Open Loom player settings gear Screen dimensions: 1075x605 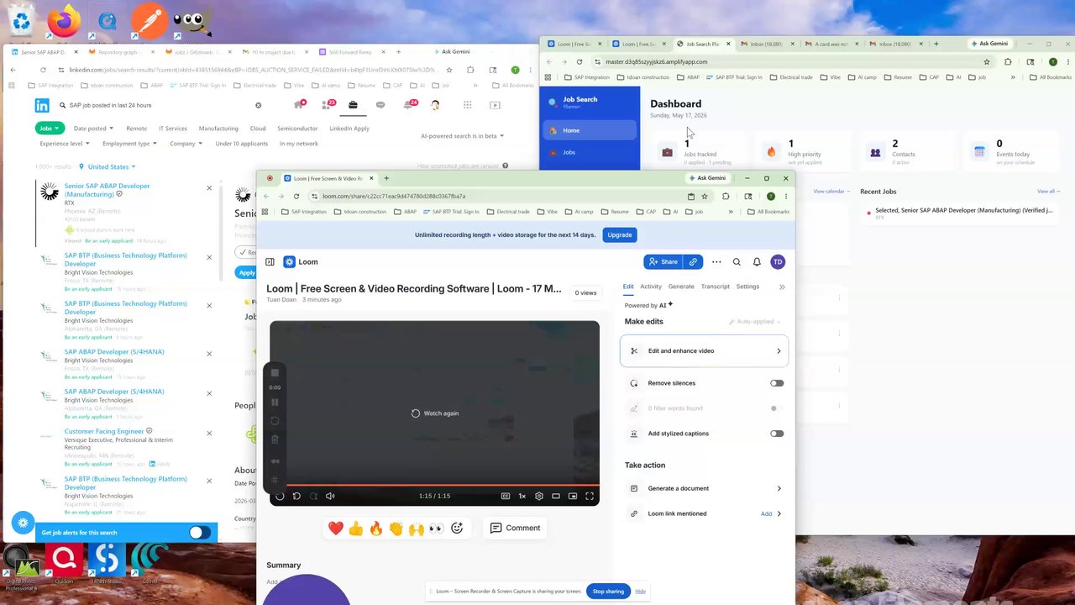click(x=539, y=496)
